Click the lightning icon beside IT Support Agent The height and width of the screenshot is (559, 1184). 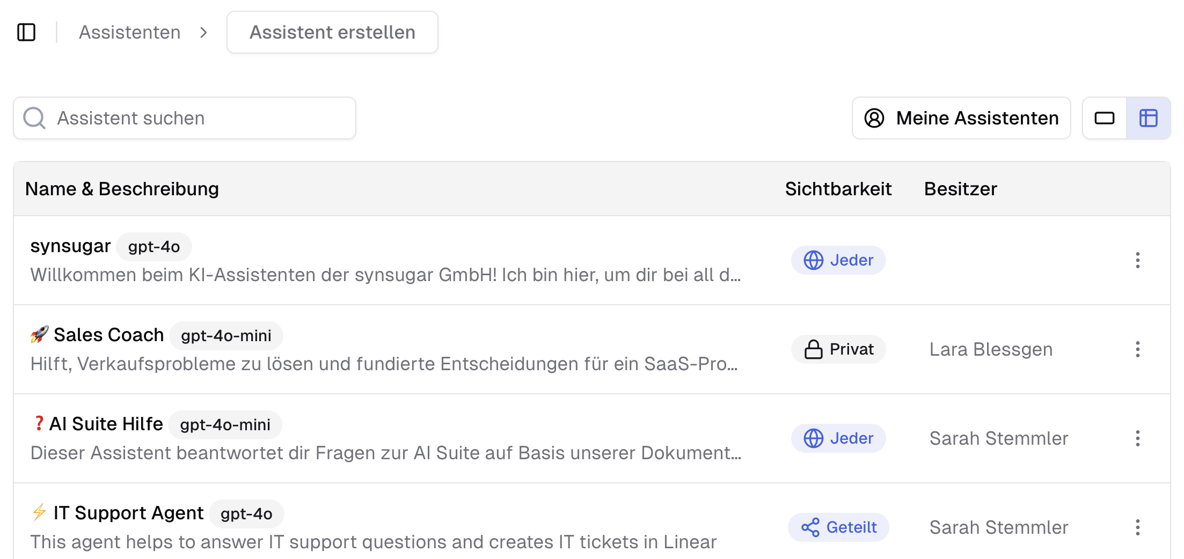(x=38, y=513)
